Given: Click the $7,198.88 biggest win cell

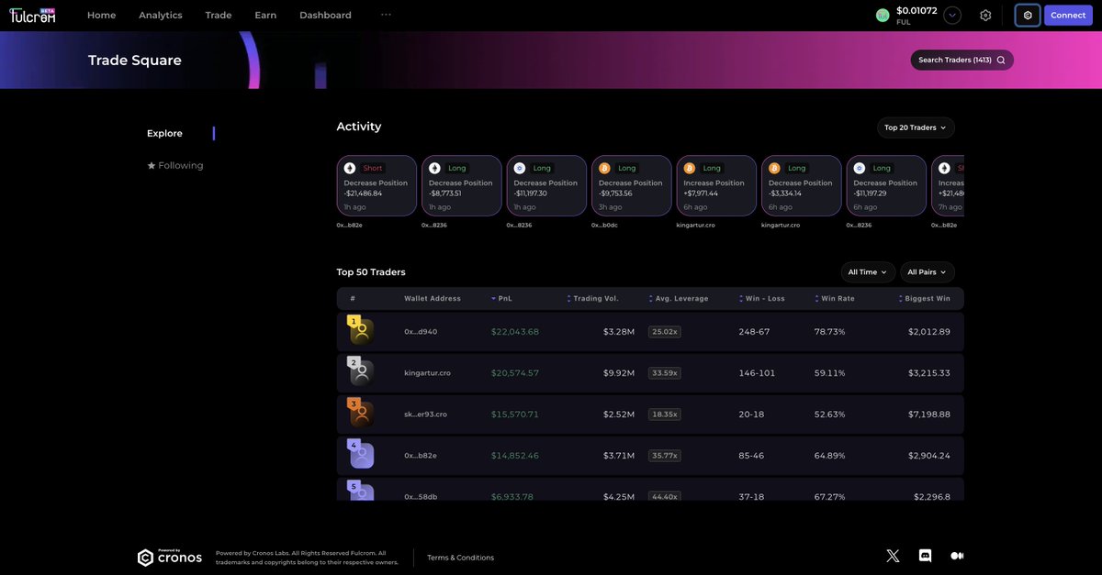Looking at the screenshot, I should pyautogui.click(x=929, y=414).
